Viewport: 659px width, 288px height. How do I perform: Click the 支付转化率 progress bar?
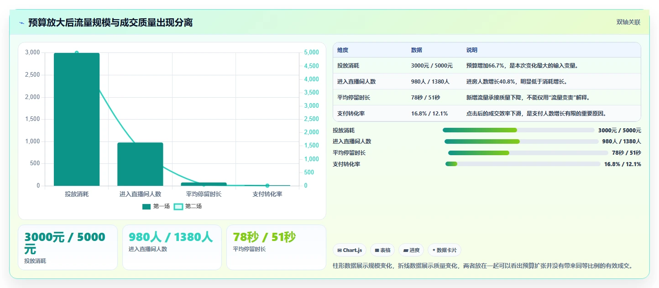[523, 164]
